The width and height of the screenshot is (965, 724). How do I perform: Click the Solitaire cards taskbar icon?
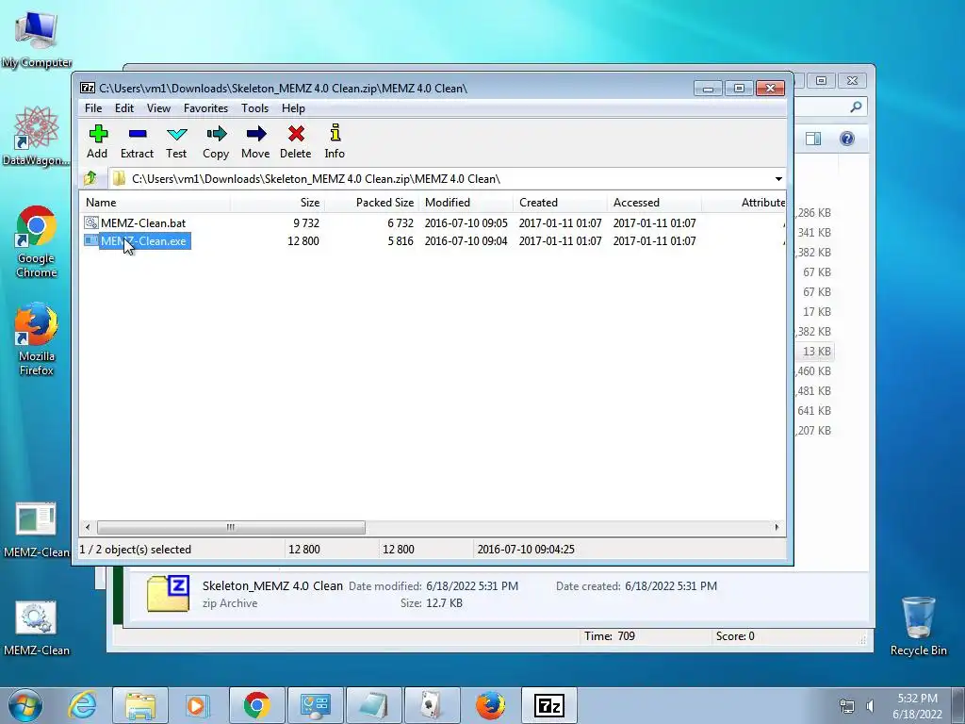click(432, 705)
